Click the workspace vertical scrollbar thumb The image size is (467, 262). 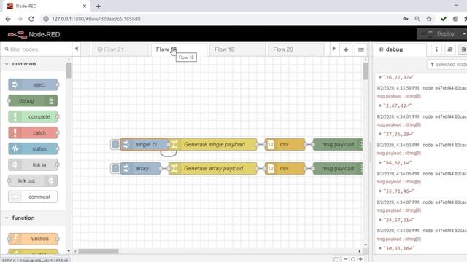point(366,71)
